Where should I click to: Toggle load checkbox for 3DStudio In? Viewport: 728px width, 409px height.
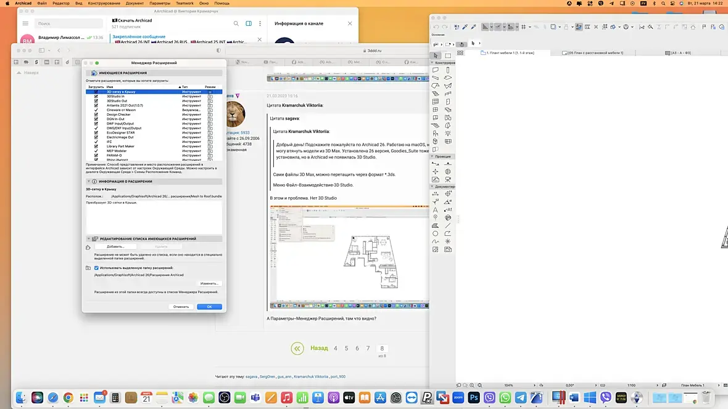tap(96, 97)
